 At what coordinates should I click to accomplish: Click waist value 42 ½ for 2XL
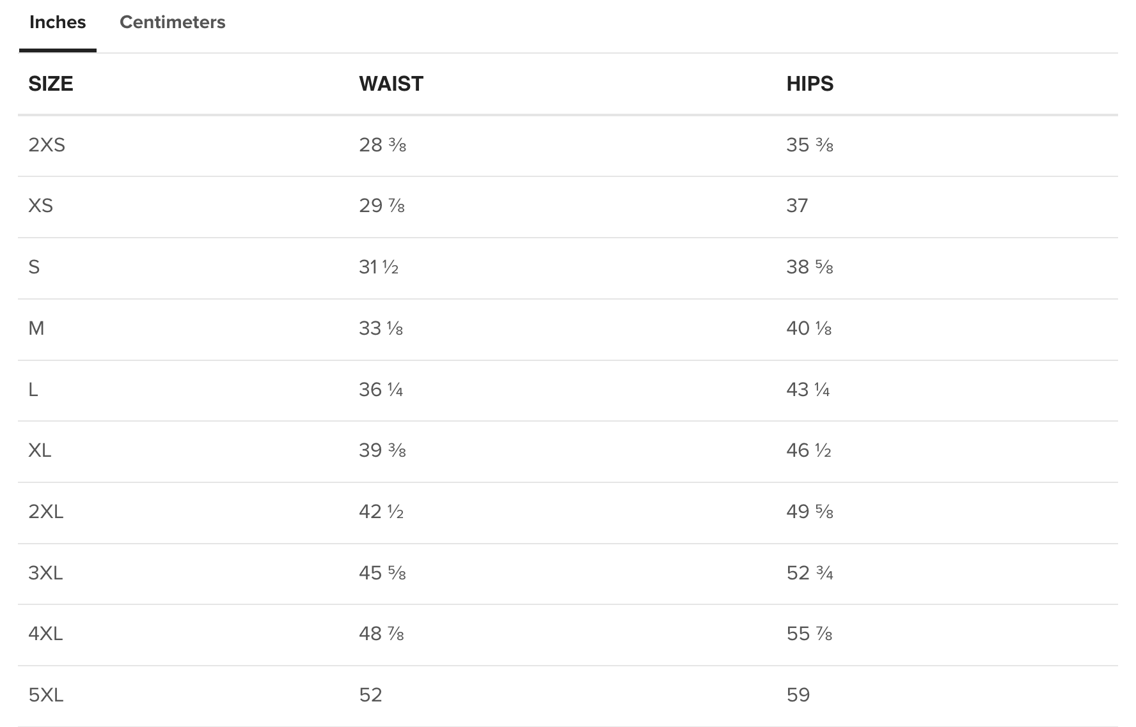(381, 512)
